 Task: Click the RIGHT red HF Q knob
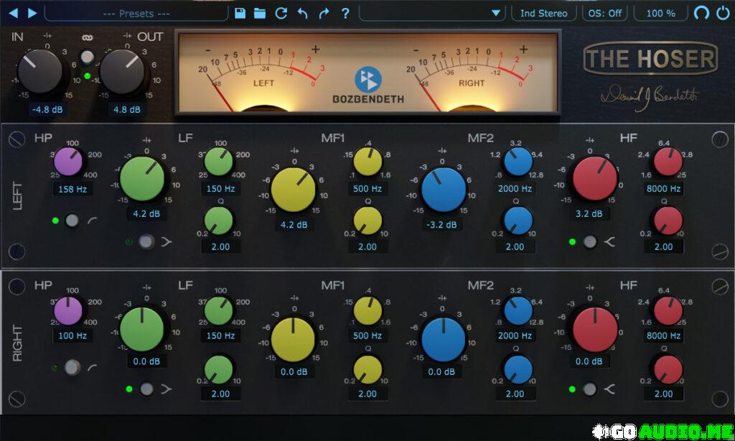tap(668, 369)
